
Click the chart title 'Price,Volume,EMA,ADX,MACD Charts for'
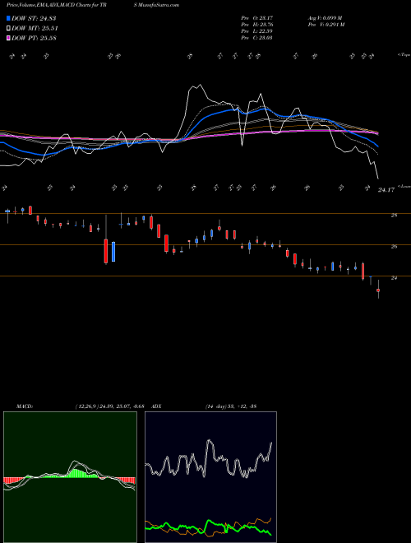(53, 5)
